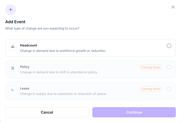Screen dimensions: 181x122
Task: Select the Lease radio button
Action: click(169, 89)
